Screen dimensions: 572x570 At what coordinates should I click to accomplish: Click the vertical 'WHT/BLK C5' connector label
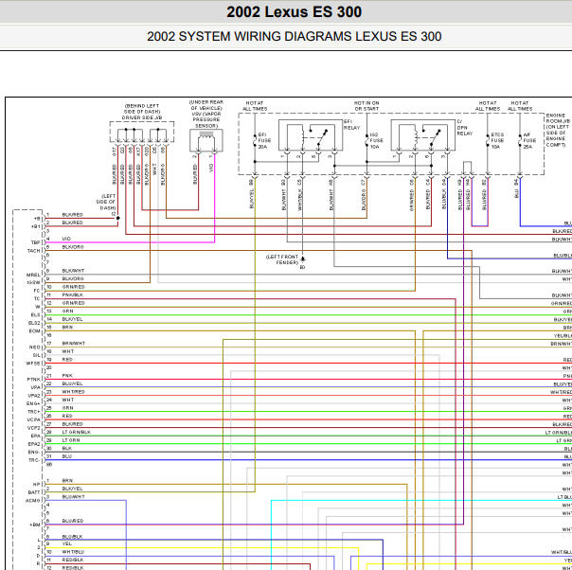pyautogui.click(x=300, y=195)
